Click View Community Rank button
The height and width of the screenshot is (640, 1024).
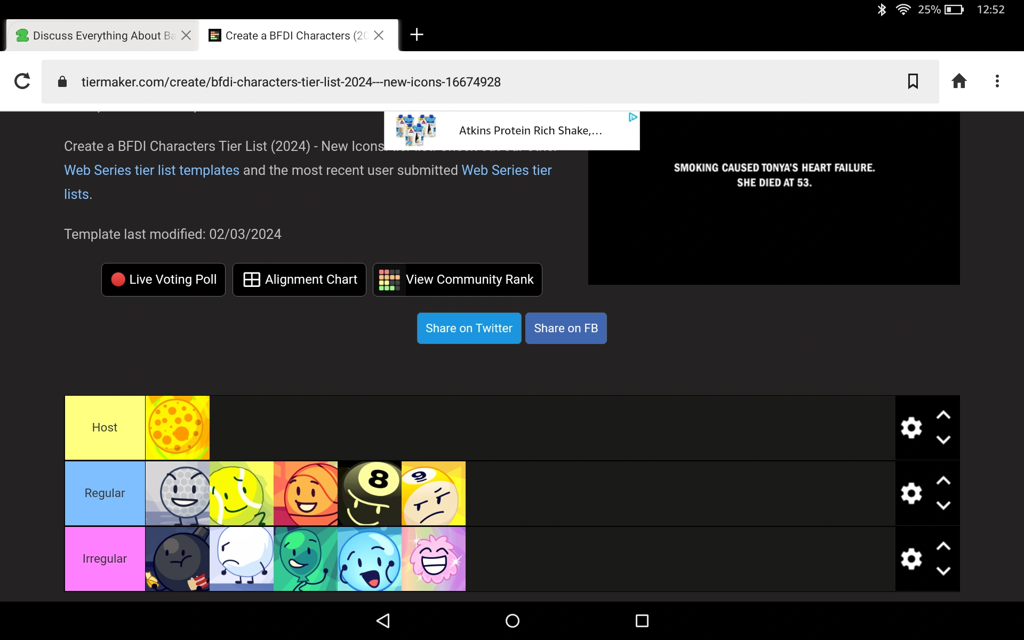(457, 279)
